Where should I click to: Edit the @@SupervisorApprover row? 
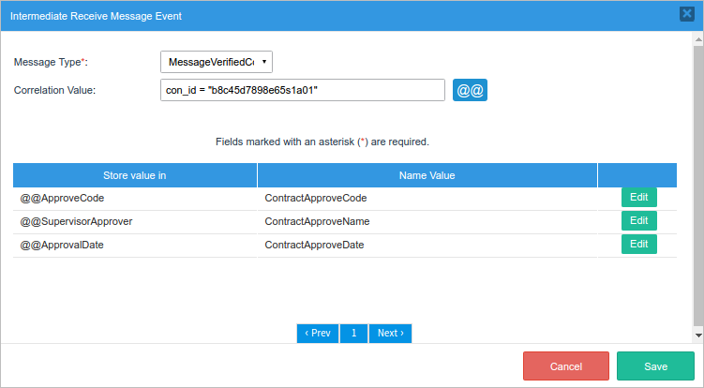point(638,221)
